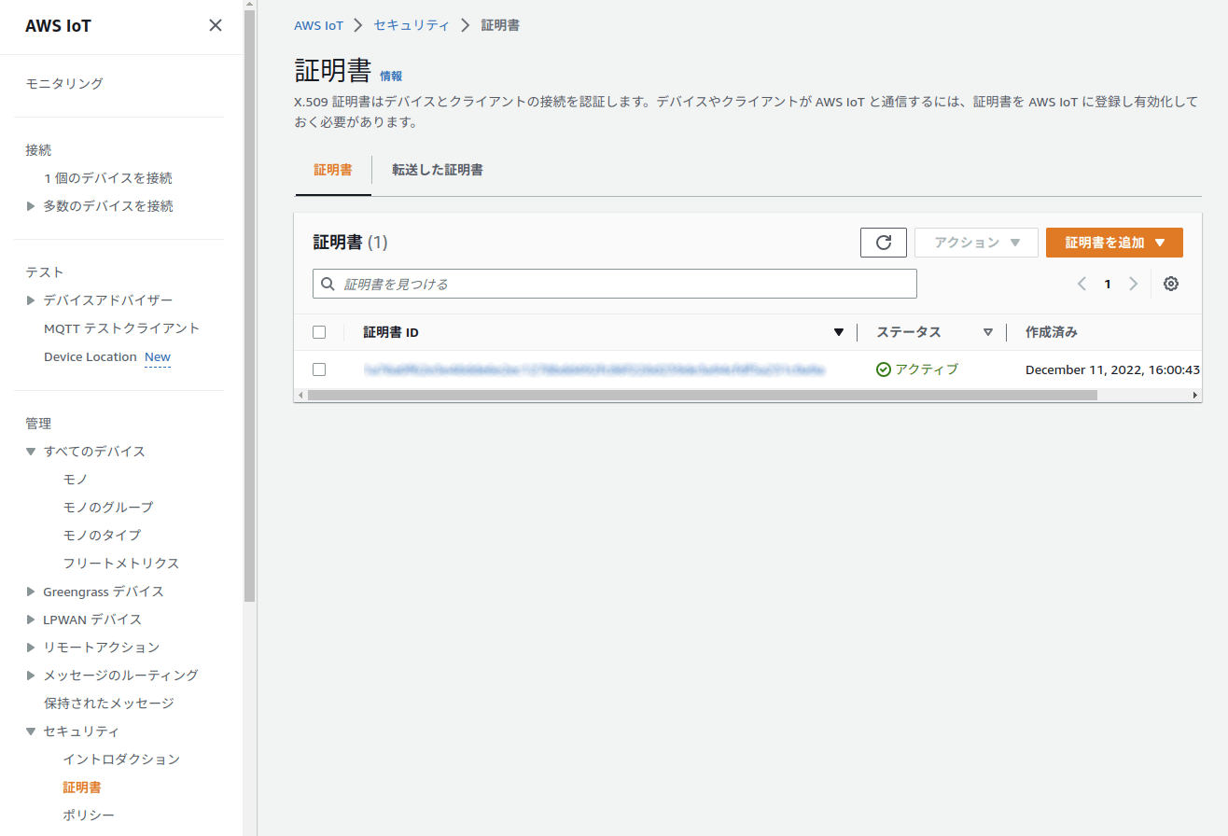Expand デバイスアドバイザー section

pos(31,300)
